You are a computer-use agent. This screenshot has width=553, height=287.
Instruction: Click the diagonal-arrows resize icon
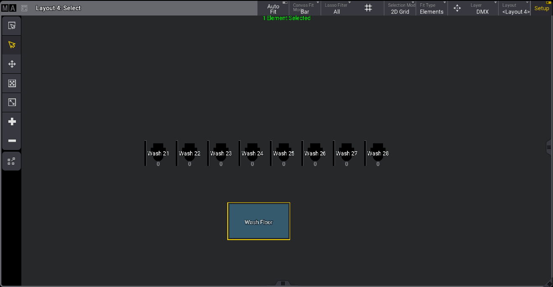click(12, 102)
